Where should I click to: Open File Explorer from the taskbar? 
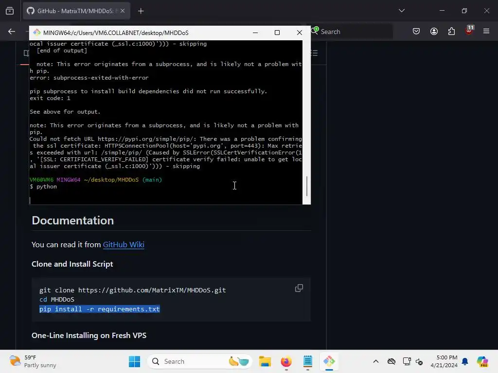click(x=265, y=361)
